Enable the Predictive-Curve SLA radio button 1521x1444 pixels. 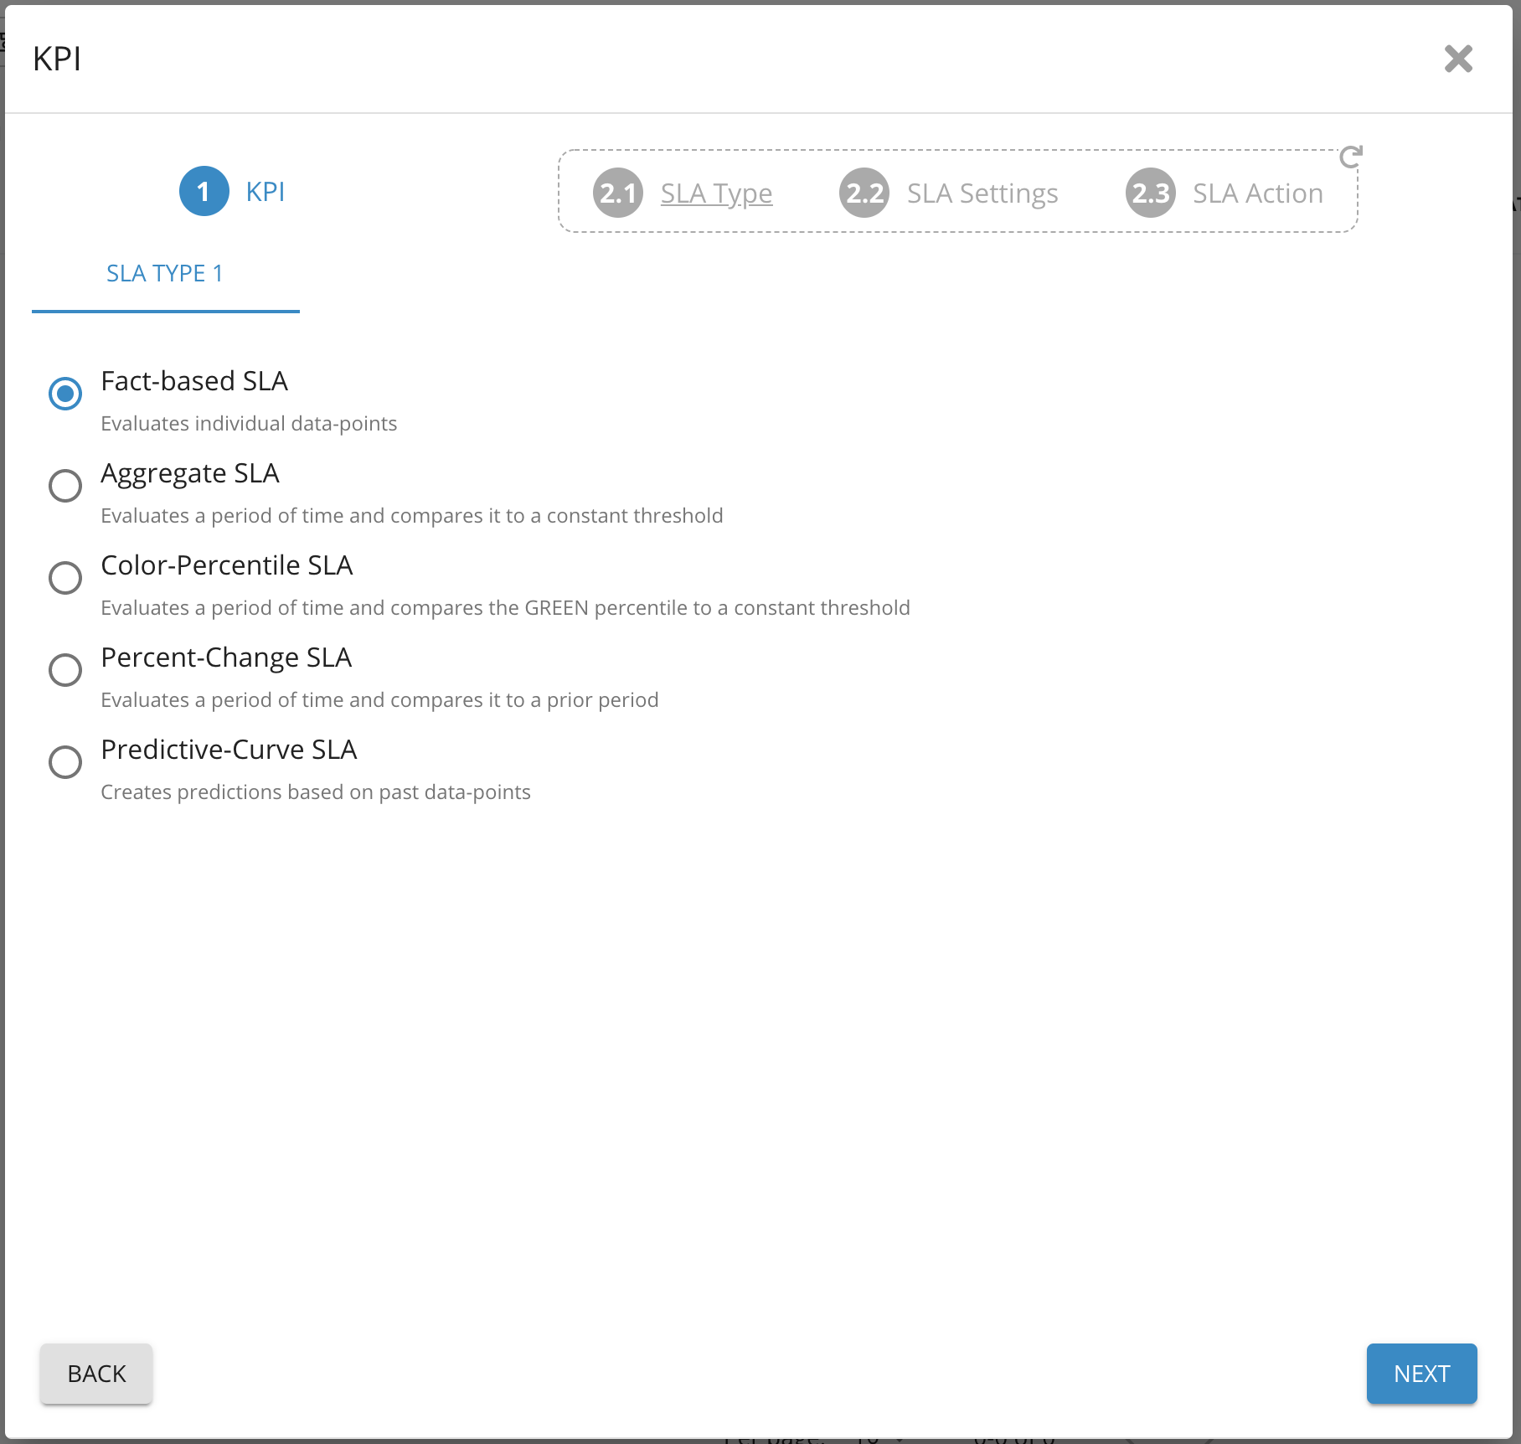(x=65, y=762)
